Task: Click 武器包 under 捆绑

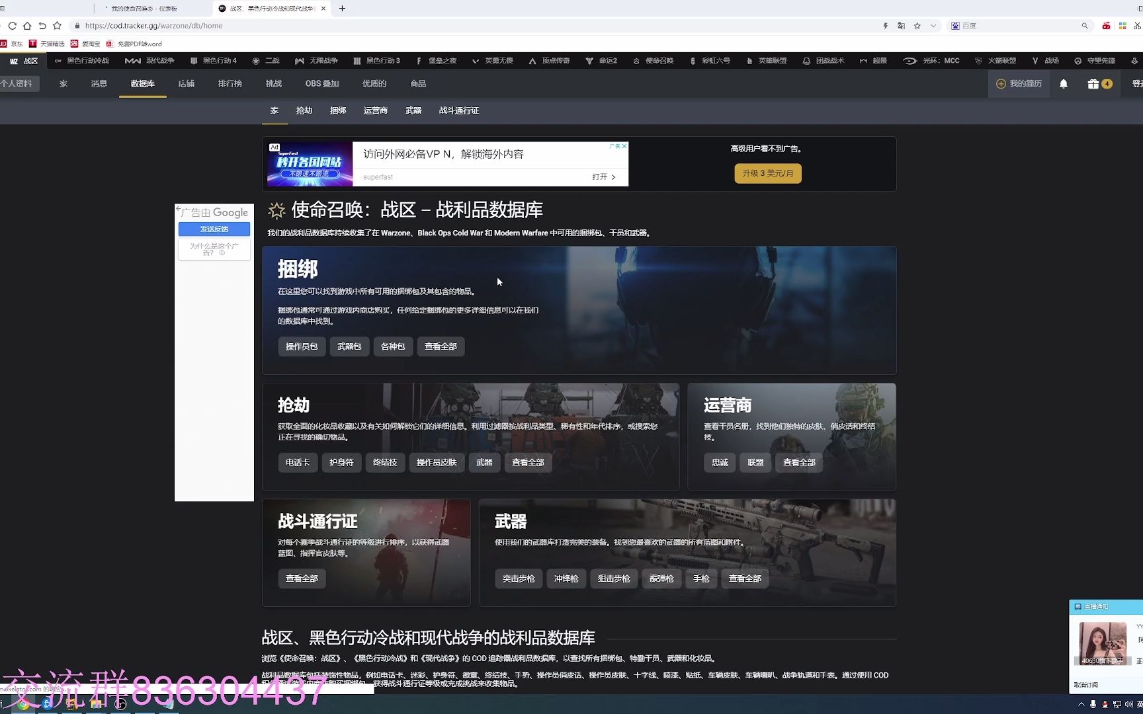Action: [349, 346]
